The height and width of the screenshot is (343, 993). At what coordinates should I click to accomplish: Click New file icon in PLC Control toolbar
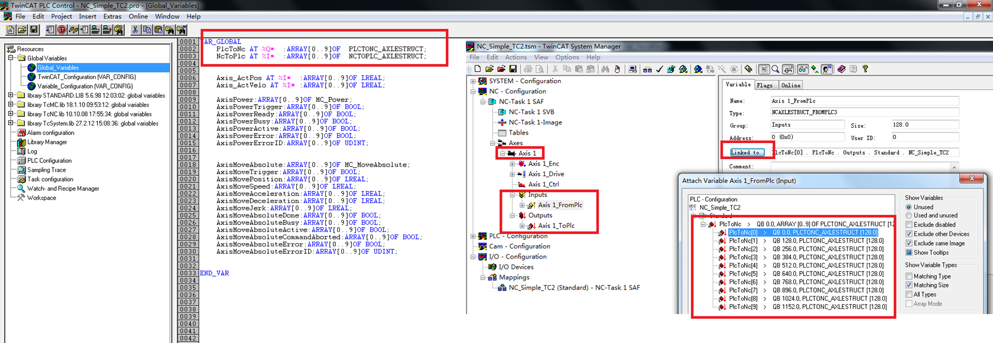point(11,30)
